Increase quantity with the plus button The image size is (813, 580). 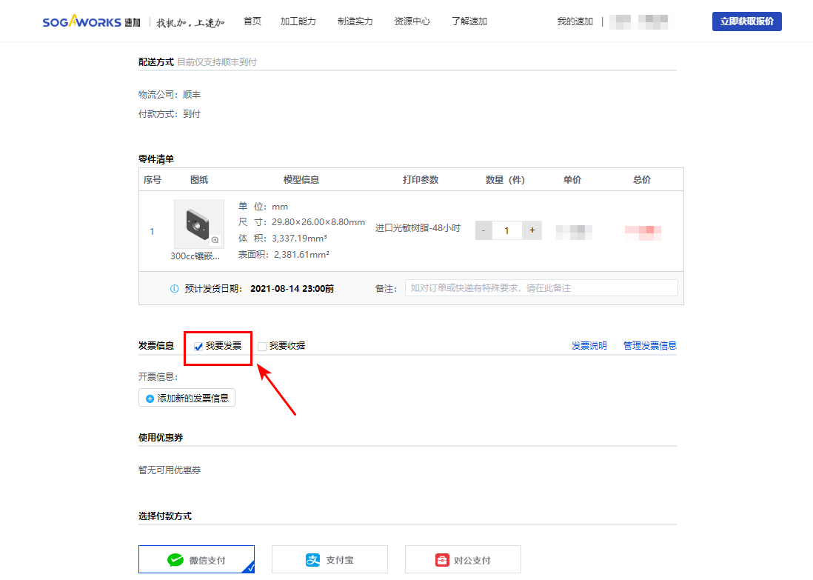click(x=532, y=230)
